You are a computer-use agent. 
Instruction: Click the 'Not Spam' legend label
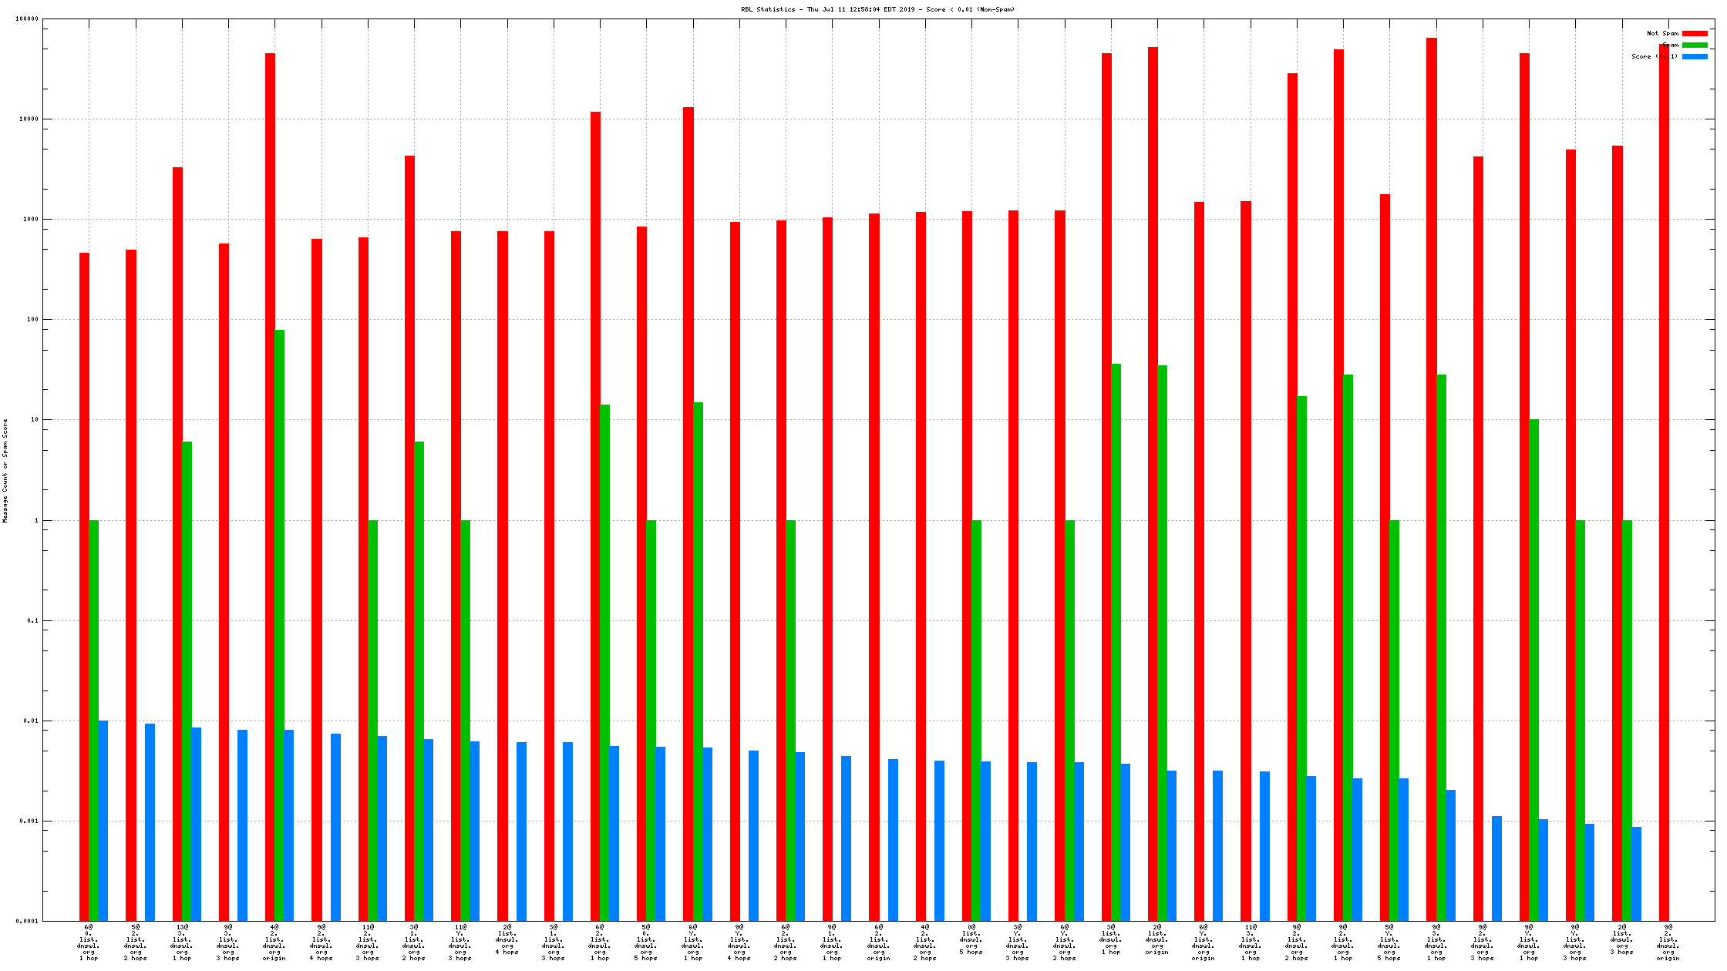point(1662,33)
